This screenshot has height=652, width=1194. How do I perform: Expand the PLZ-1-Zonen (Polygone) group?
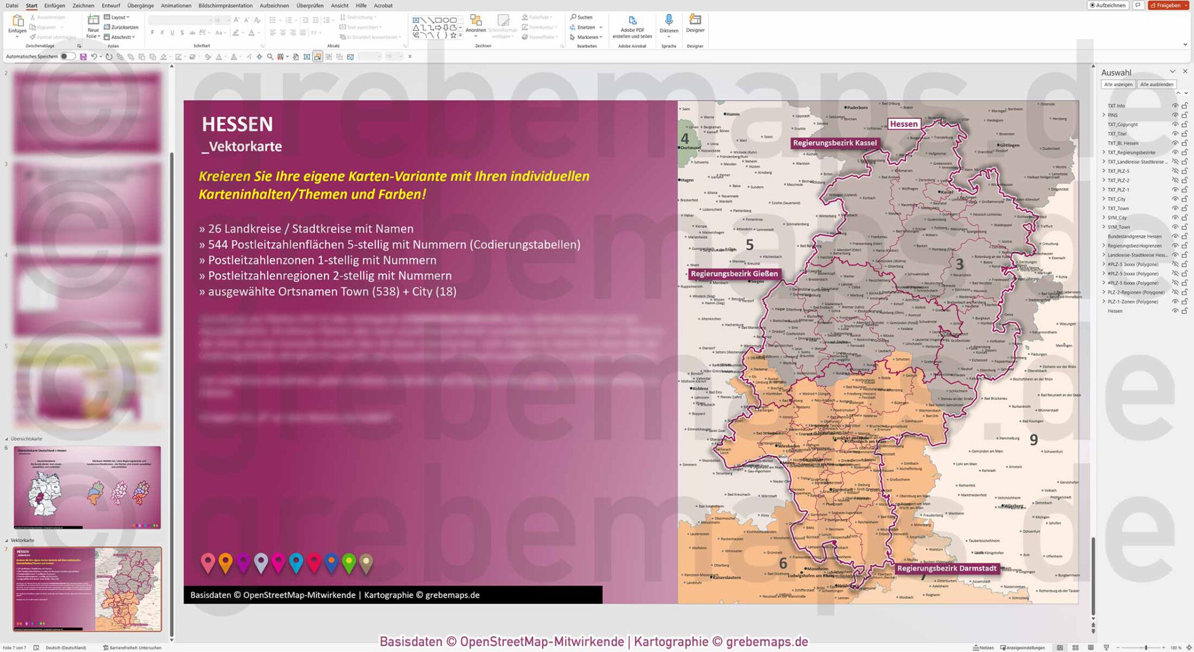coord(1104,302)
